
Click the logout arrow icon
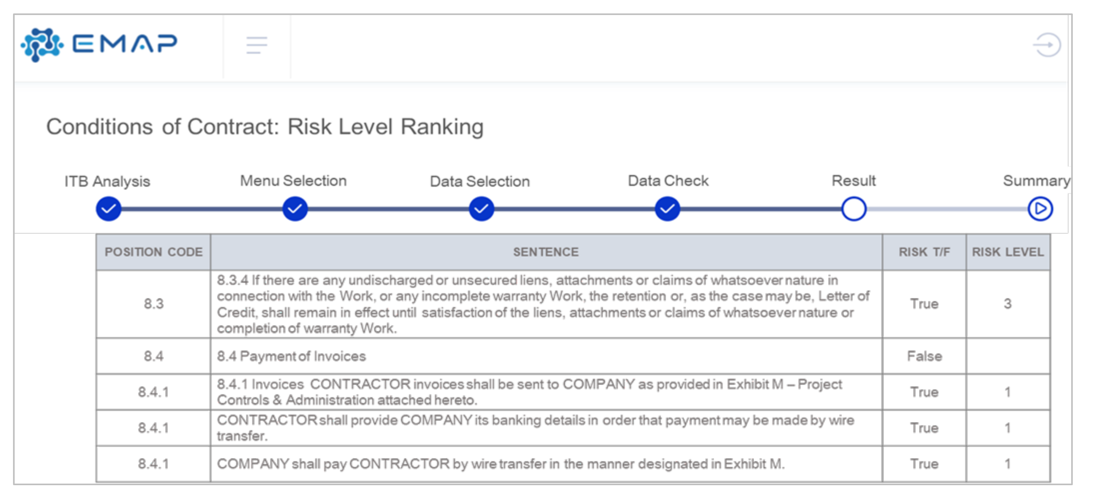[x=1046, y=45]
